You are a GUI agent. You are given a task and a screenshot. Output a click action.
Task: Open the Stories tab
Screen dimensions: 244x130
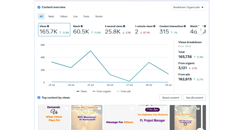pos(99,16)
